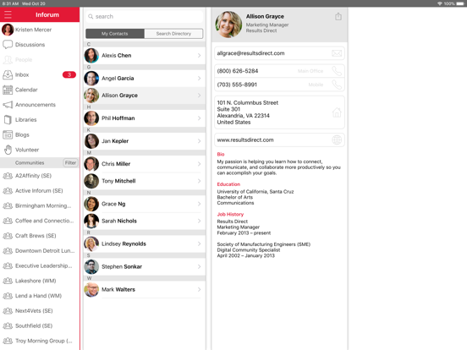Viewport: 467px width, 350px height.
Task: Click the contacts search field
Action: [x=145, y=16]
